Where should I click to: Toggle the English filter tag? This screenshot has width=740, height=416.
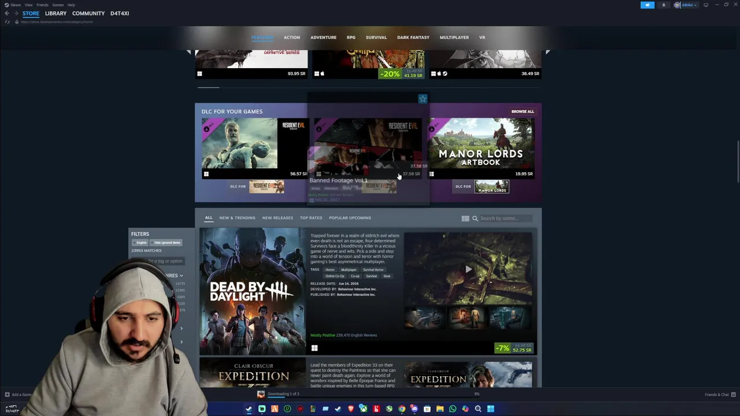pos(141,243)
